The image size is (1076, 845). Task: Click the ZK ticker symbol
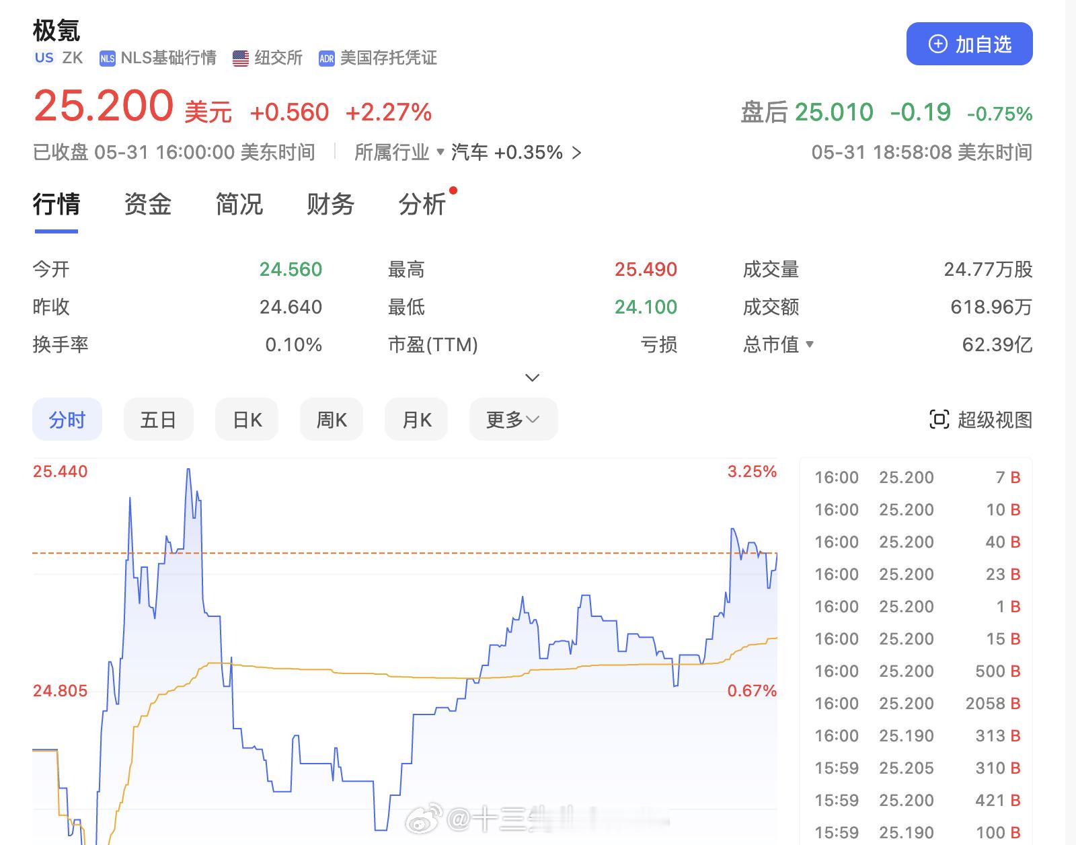[73, 58]
